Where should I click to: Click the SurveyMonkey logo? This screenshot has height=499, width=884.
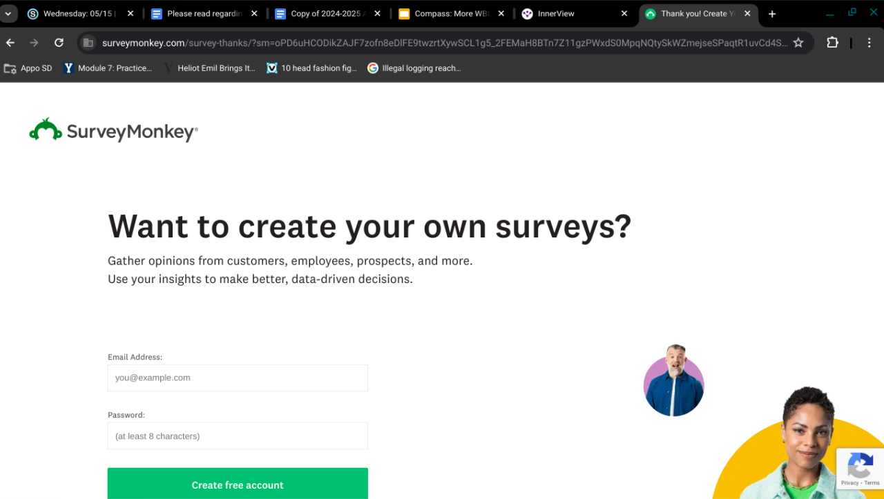(113, 130)
